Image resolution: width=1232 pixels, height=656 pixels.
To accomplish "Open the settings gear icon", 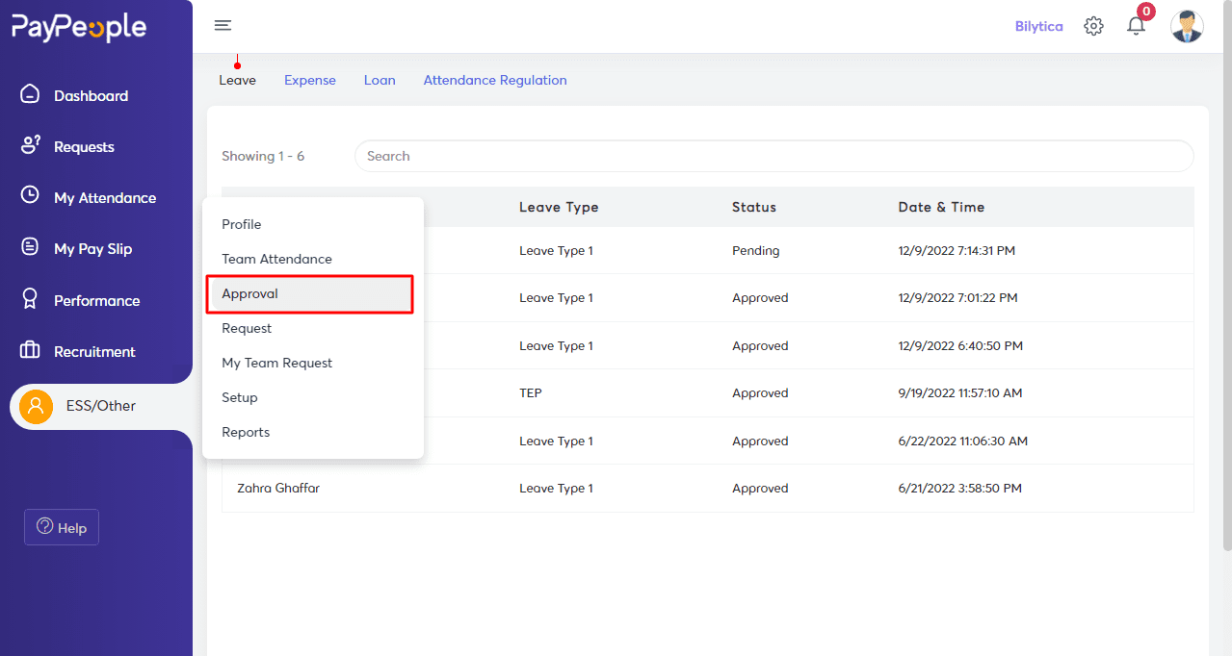I will coord(1093,27).
